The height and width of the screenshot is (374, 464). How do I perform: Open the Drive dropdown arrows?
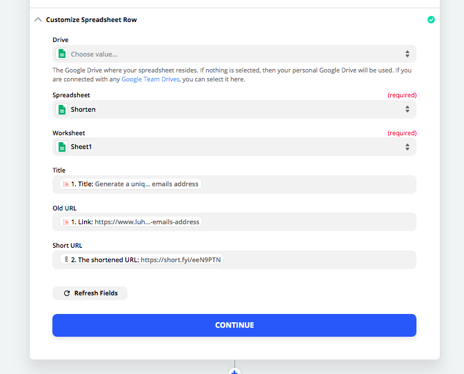click(407, 54)
